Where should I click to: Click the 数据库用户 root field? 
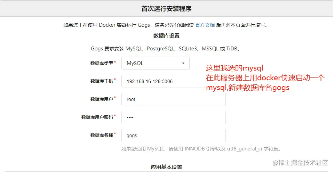pyautogui.click(x=173, y=99)
